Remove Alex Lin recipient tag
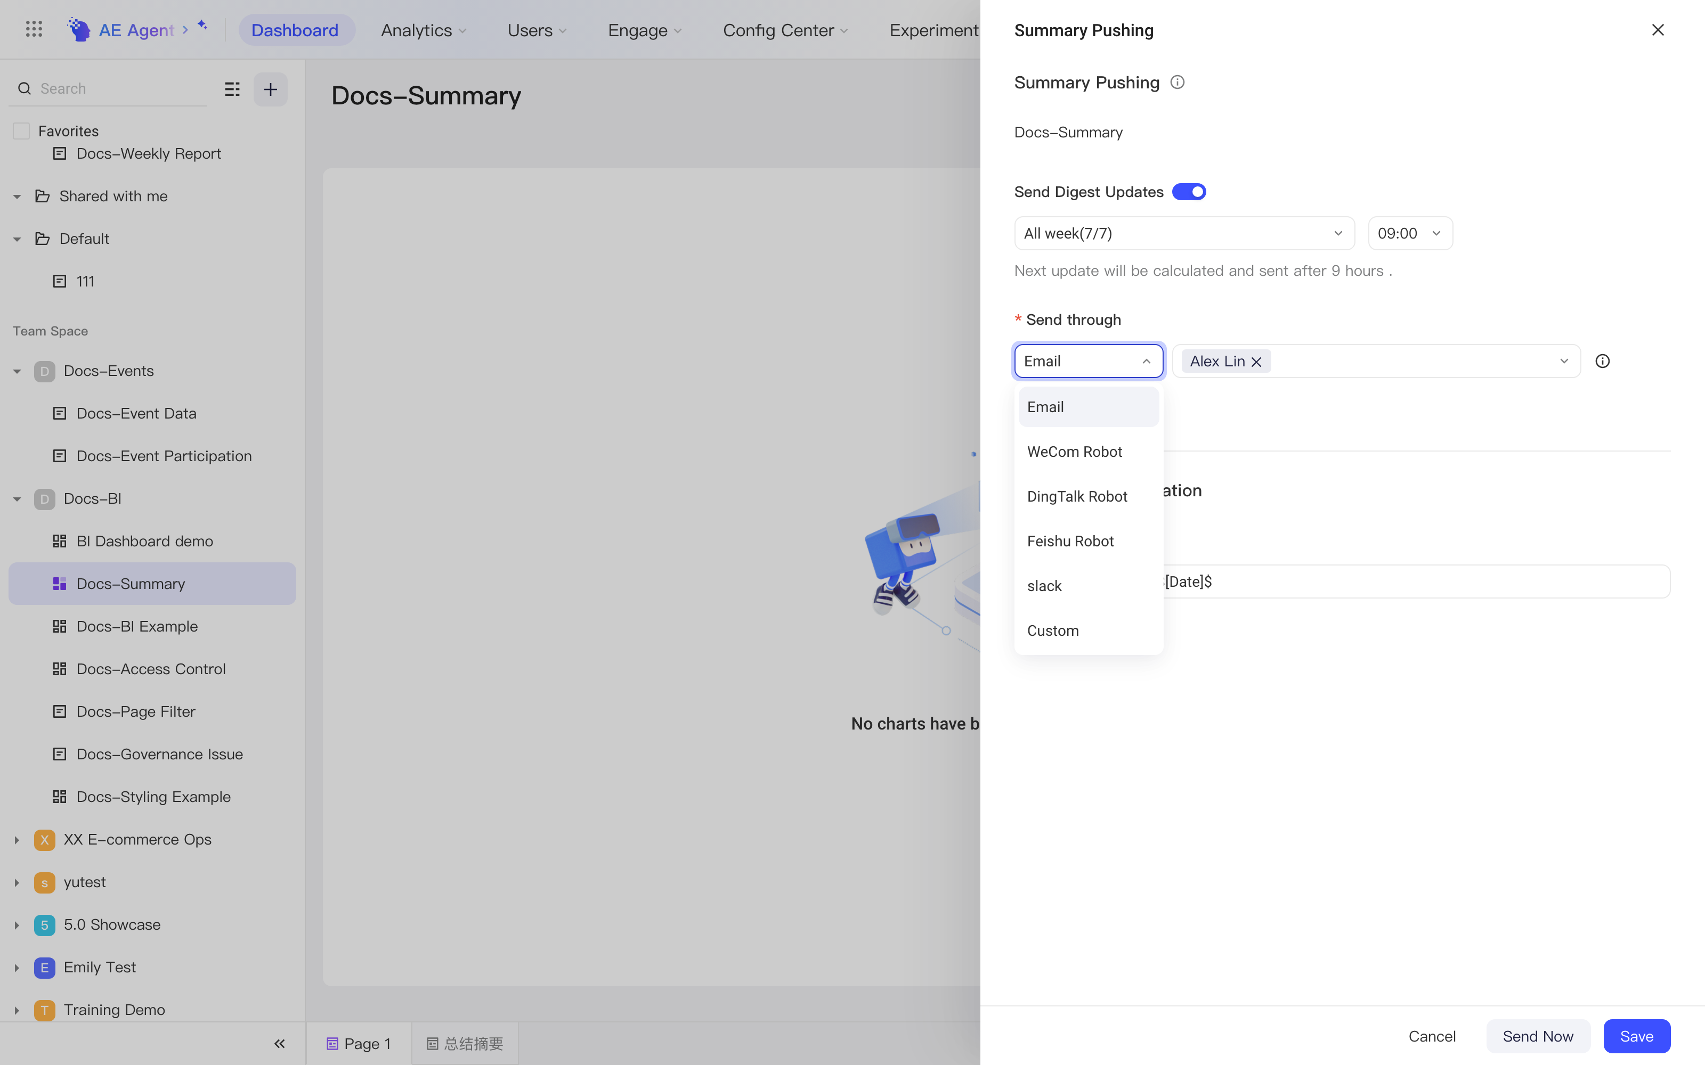The height and width of the screenshot is (1065, 1705). coord(1256,362)
